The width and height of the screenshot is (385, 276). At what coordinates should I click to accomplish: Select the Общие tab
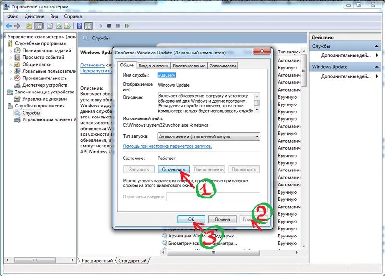pyautogui.click(x=127, y=65)
